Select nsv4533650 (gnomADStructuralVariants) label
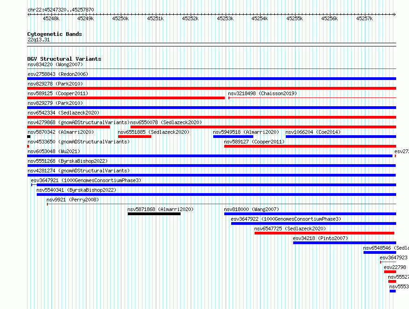The height and width of the screenshot is (309, 409). click(x=79, y=142)
